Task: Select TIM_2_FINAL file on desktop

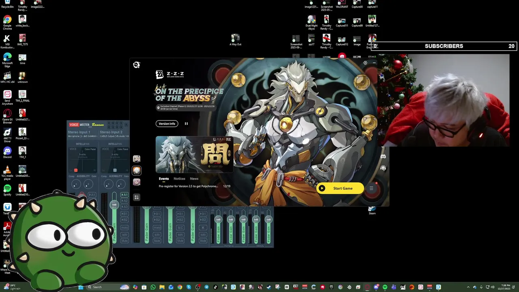Action: [x=22, y=96]
